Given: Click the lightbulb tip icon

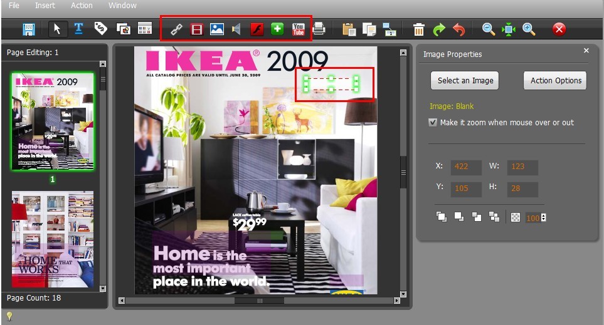Looking at the screenshot, I should click(x=9, y=316).
